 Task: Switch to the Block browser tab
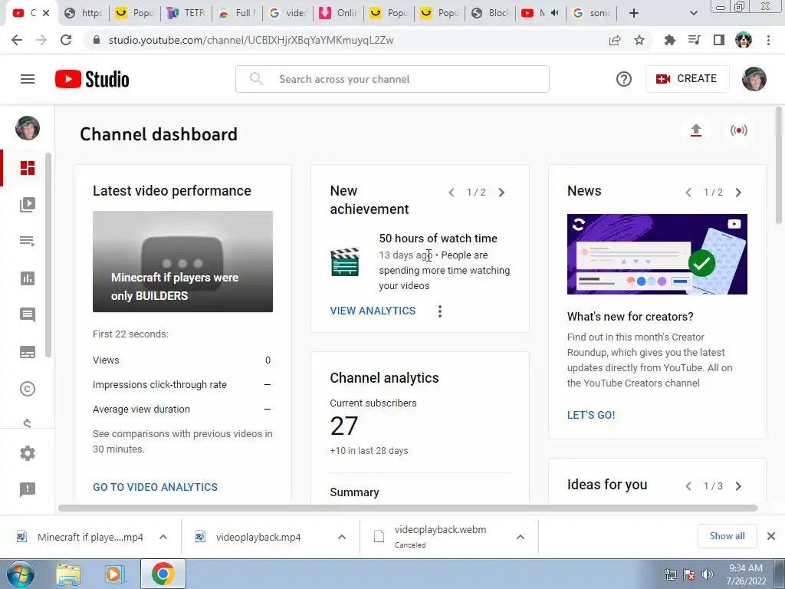pos(490,13)
